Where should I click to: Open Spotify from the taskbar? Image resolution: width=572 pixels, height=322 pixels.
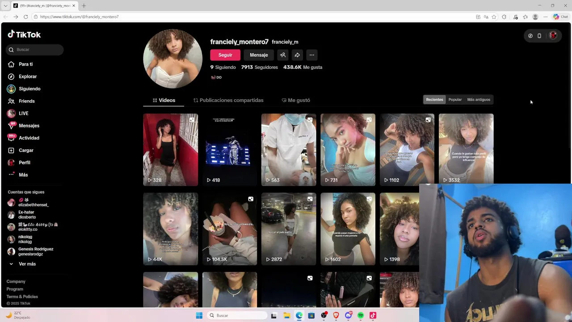(x=361, y=315)
